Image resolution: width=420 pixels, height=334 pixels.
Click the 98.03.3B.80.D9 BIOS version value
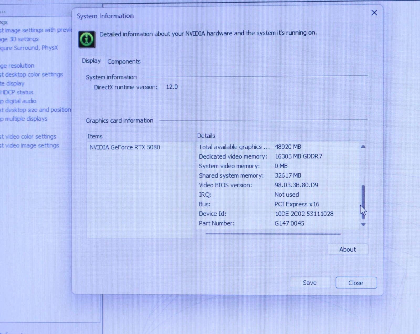click(296, 185)
